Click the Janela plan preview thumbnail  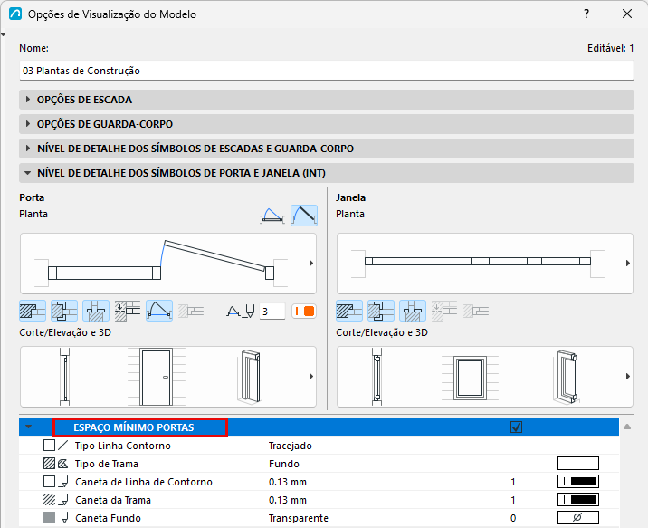pos(485,264)
